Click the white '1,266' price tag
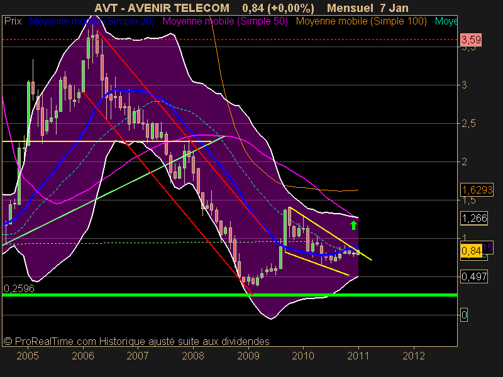The height and width of the screenshot is (377, 503). pos(474,218)
